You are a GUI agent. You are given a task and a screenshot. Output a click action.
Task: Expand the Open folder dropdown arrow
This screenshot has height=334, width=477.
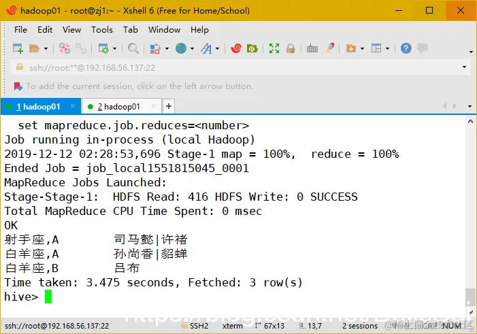[x=46, y=48]
